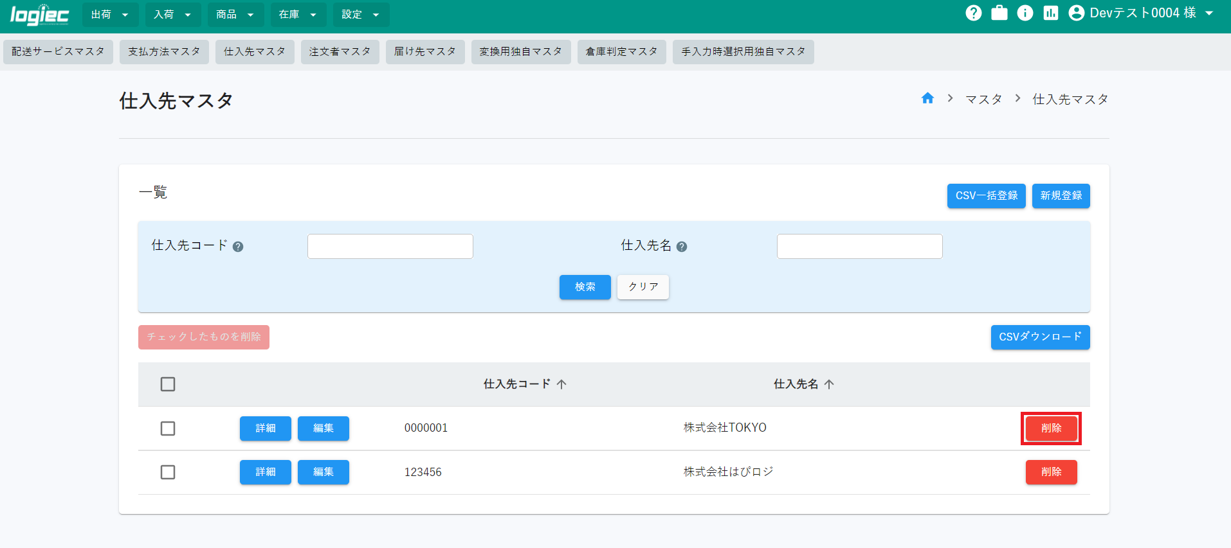The height and width of the screenshot is (548, 1231).
Task: Expand the 入荷 dropdown menu
Action: (172, 15)
